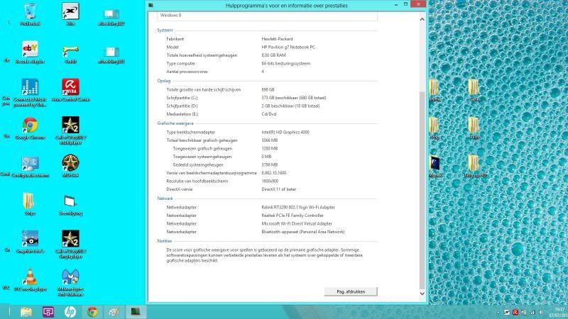Click the 'Gedeeld systeemgeheugen' label

point(198,164)
